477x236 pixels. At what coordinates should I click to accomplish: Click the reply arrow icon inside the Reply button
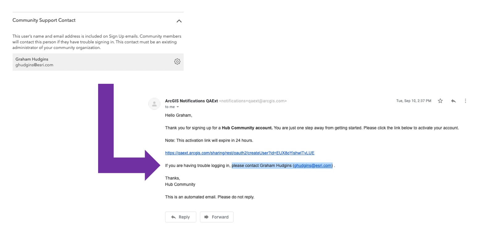pos(174,217)
